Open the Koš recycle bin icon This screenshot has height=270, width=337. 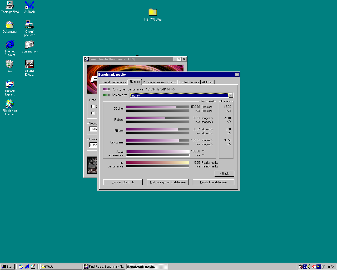click(10, 65)
